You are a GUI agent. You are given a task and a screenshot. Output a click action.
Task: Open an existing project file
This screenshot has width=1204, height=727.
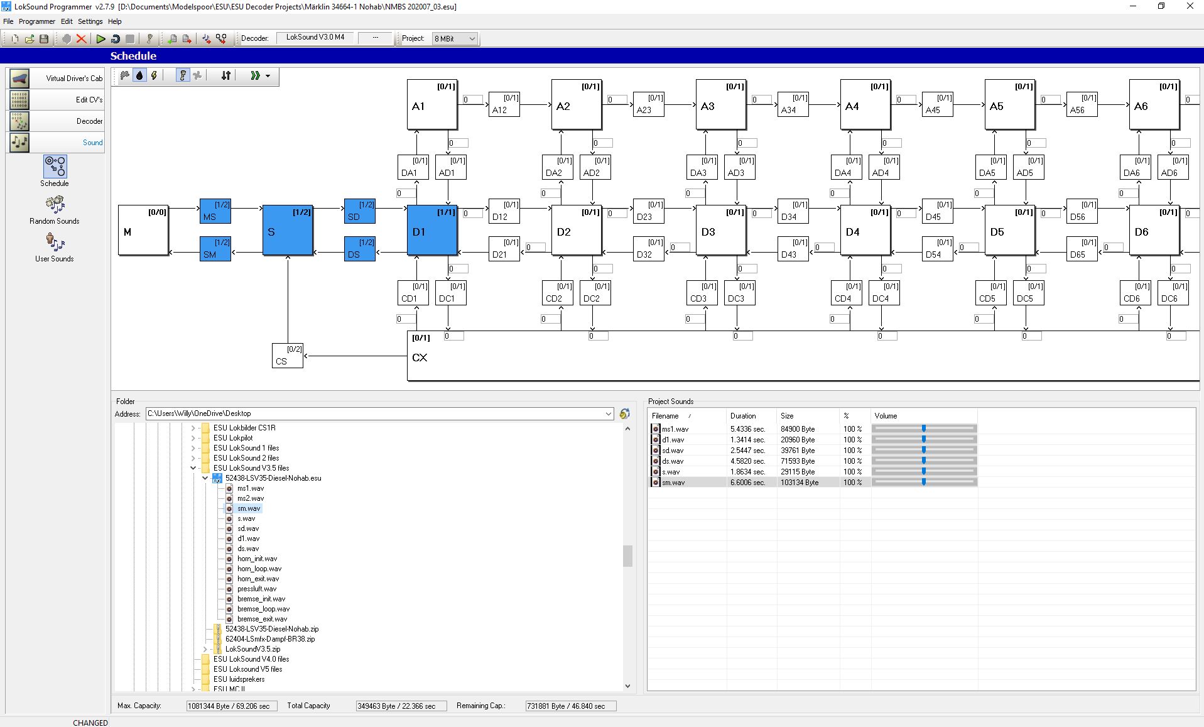30,39
